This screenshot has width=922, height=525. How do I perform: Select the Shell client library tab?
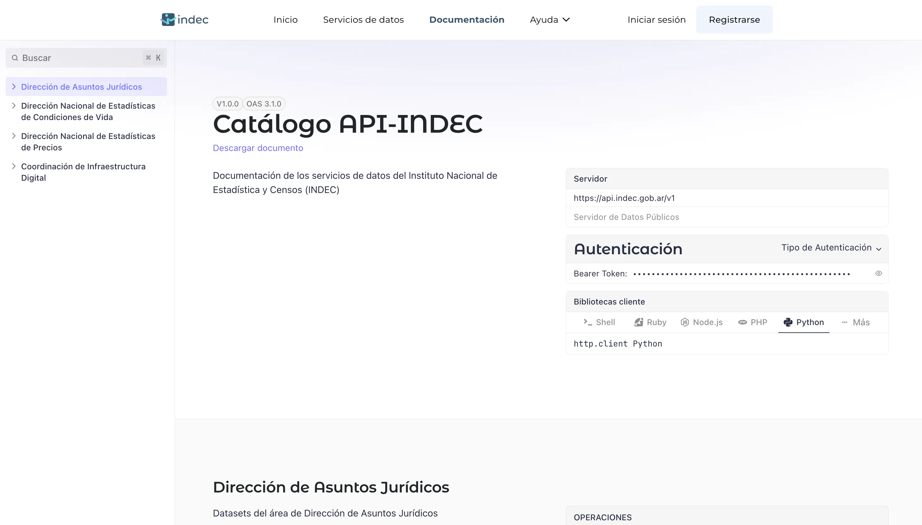[599, 322]
